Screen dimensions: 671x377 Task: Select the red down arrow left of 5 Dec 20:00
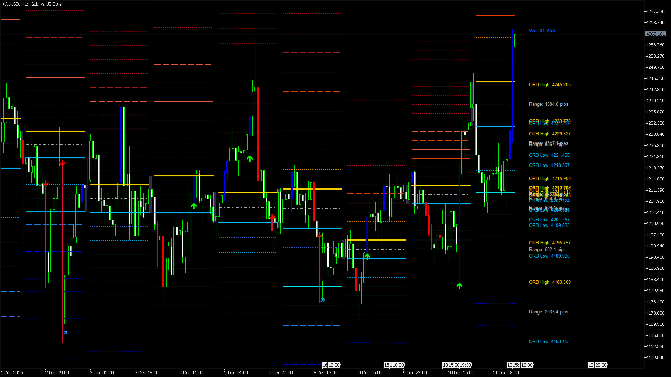click(272, 217)
